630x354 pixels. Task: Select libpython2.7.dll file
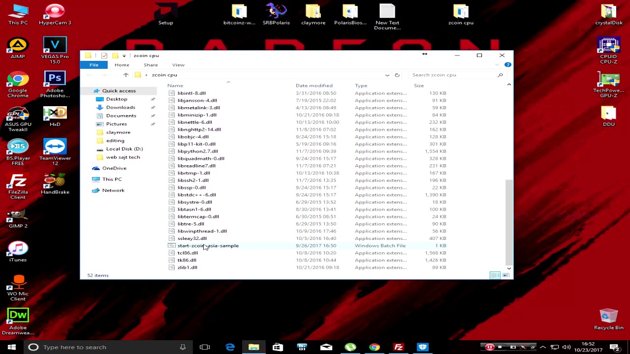coord(308,151)
